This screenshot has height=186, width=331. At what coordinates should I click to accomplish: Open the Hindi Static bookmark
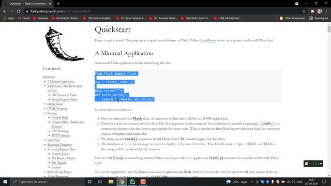228,19
